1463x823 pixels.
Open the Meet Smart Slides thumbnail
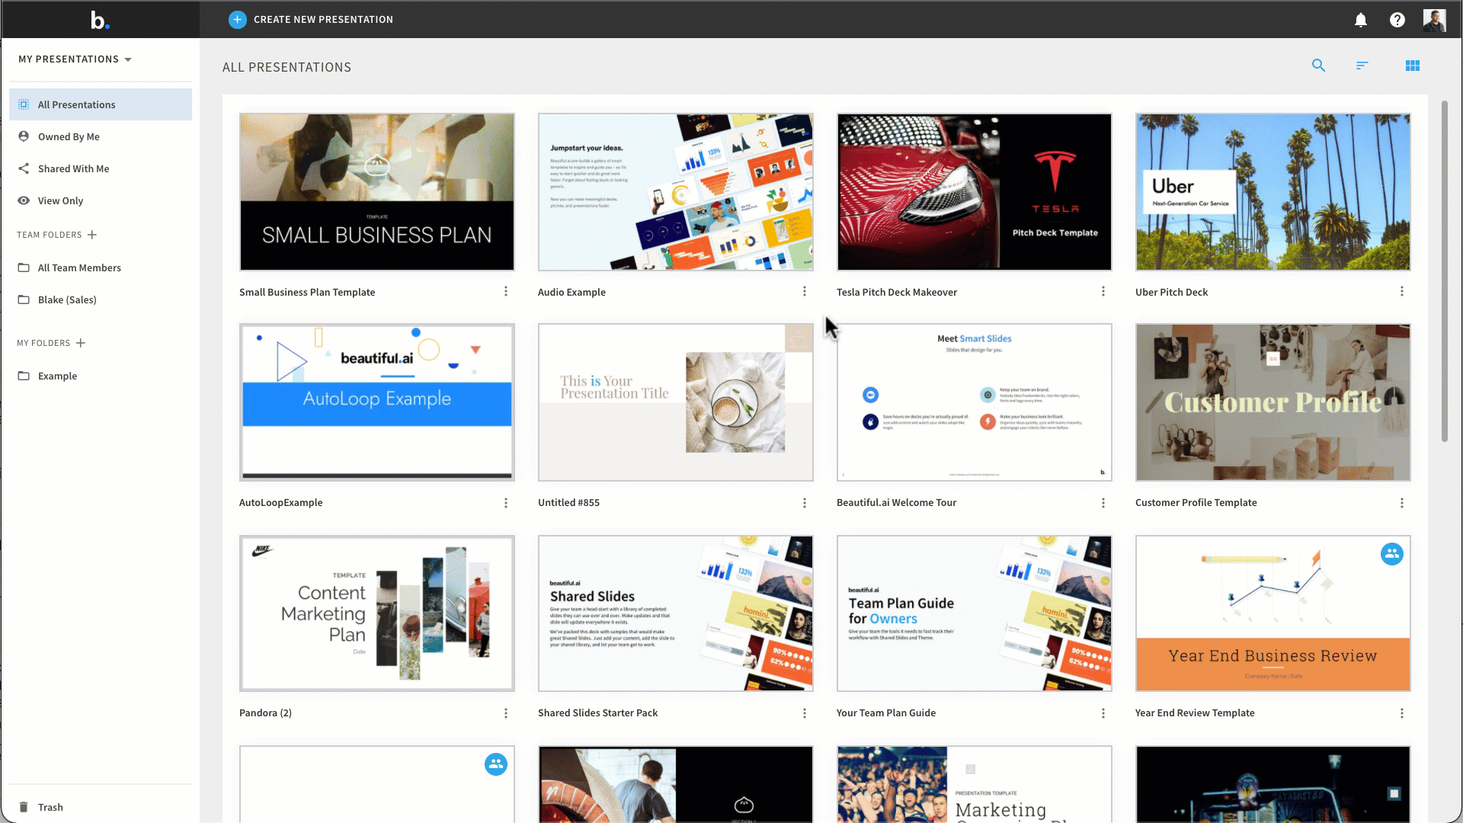pos(975,402)
